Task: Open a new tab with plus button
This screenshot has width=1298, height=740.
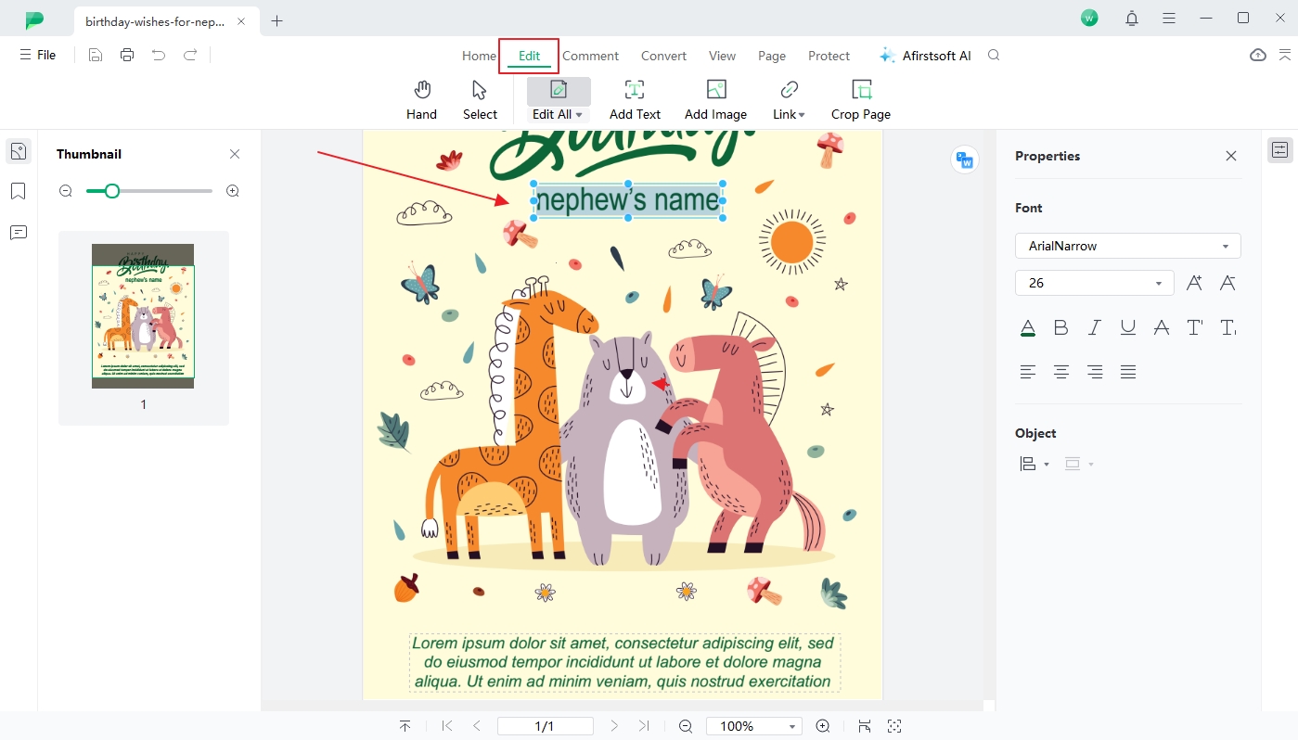Action: 276,21
